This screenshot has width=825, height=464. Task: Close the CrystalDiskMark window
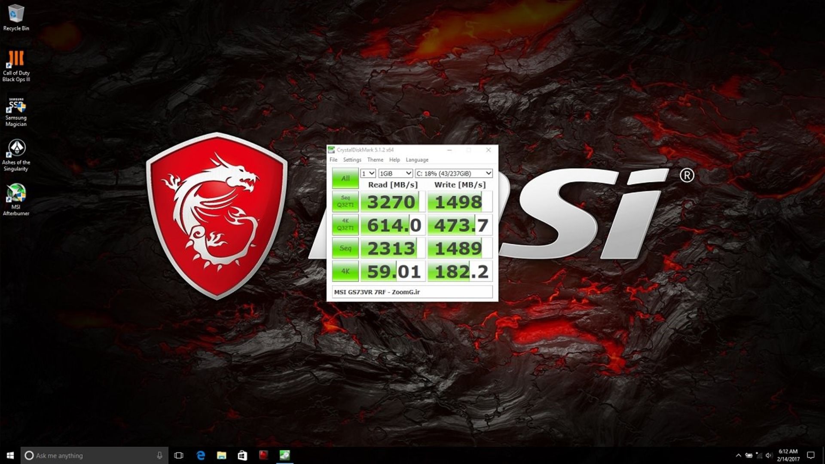[488, 150]
